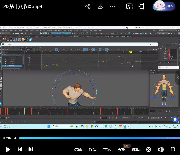Click the rotate or pin window icon
This screenshot has width=180, height=155.
point(142,6)
